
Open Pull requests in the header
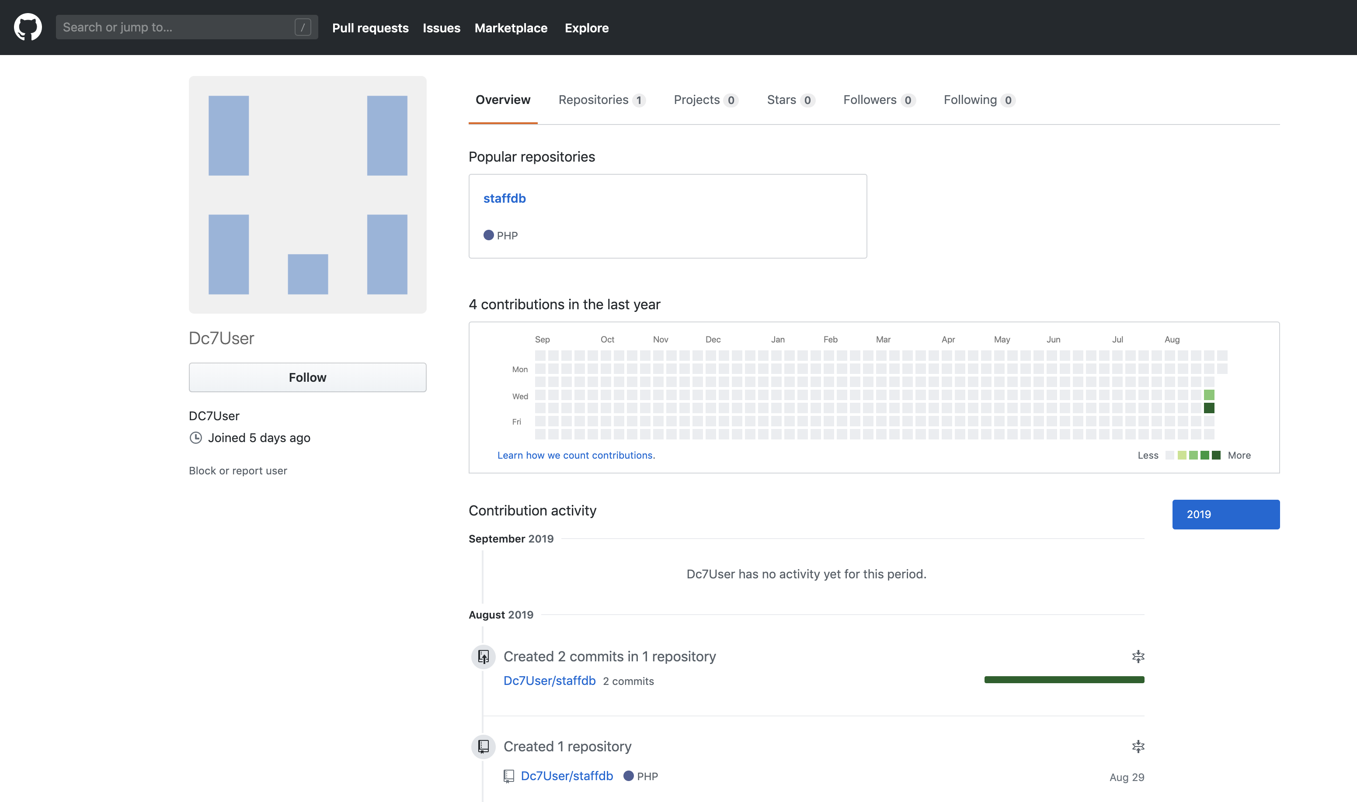pos(370,28)
